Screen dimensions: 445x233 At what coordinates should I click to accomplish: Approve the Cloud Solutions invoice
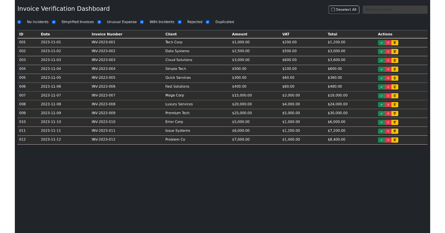381,60
